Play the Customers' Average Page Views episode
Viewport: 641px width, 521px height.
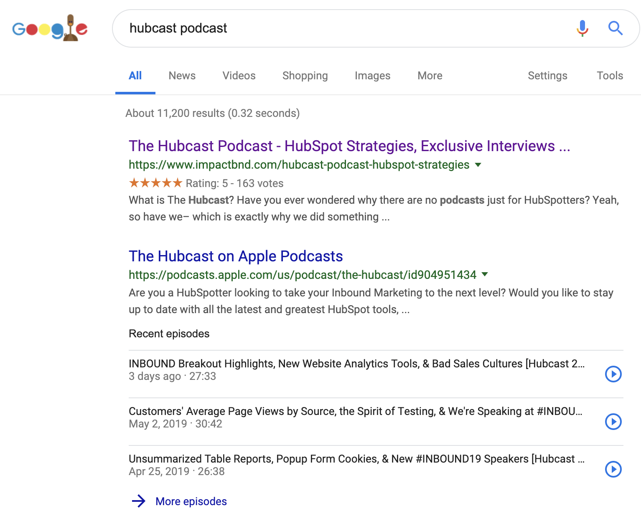(613, 422)
